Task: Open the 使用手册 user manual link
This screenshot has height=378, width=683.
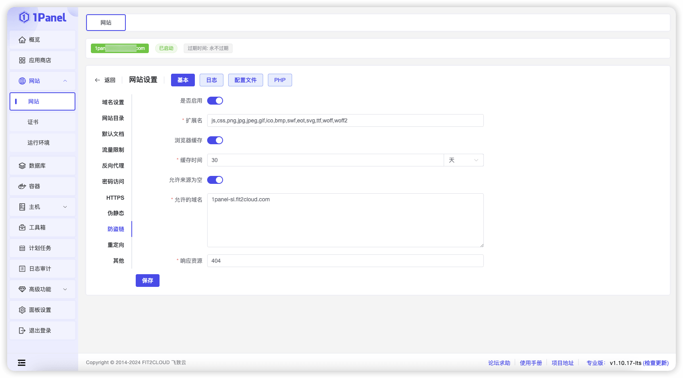Action: click(531, 363)
